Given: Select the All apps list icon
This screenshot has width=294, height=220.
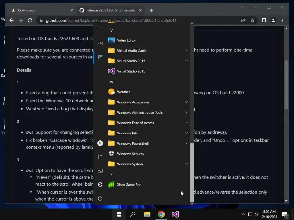Looking at the screenshot, I should [100, 57].
